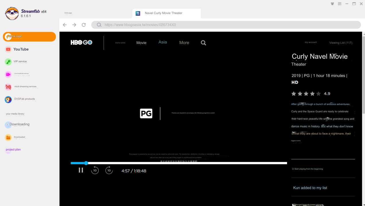This screenshot has height=206, width=365.
Task: Open the Downloading list
Action: click(x=20, y=124)
